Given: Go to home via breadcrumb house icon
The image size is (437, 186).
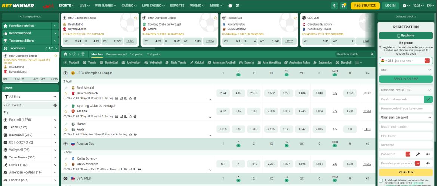Looking at the screenshot, I should (65, 54).
